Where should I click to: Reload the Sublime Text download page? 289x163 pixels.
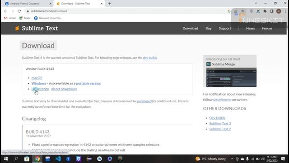pyautogui.click(x=19, y=11)
